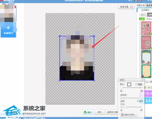Click the Weibo icon in title bar

point(140,1)
